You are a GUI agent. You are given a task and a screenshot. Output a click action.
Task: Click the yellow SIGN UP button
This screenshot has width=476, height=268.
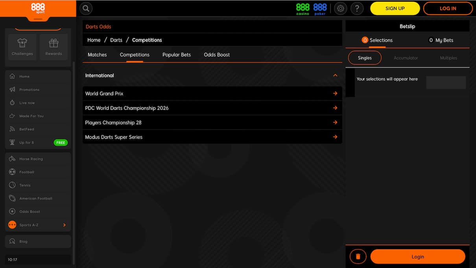pos(395,8)
